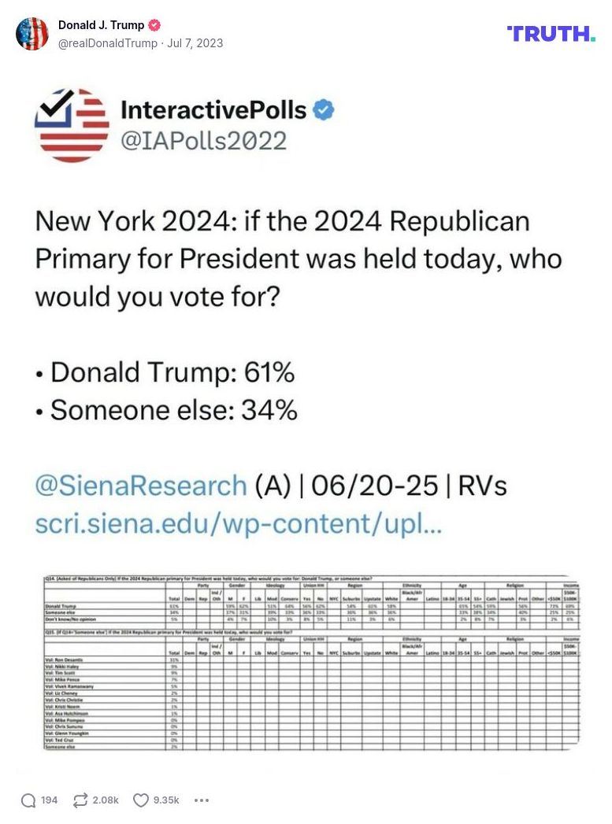Open the three-dot more options menu
The image size is (612, 824).
pos(202,800)
